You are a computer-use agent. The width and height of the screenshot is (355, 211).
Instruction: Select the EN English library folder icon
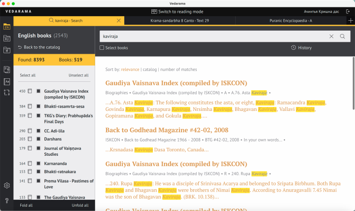tap(6, 27)
